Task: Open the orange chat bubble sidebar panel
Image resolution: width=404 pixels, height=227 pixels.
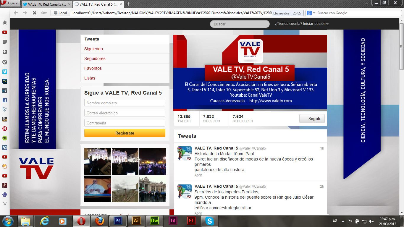Action: 5,166
